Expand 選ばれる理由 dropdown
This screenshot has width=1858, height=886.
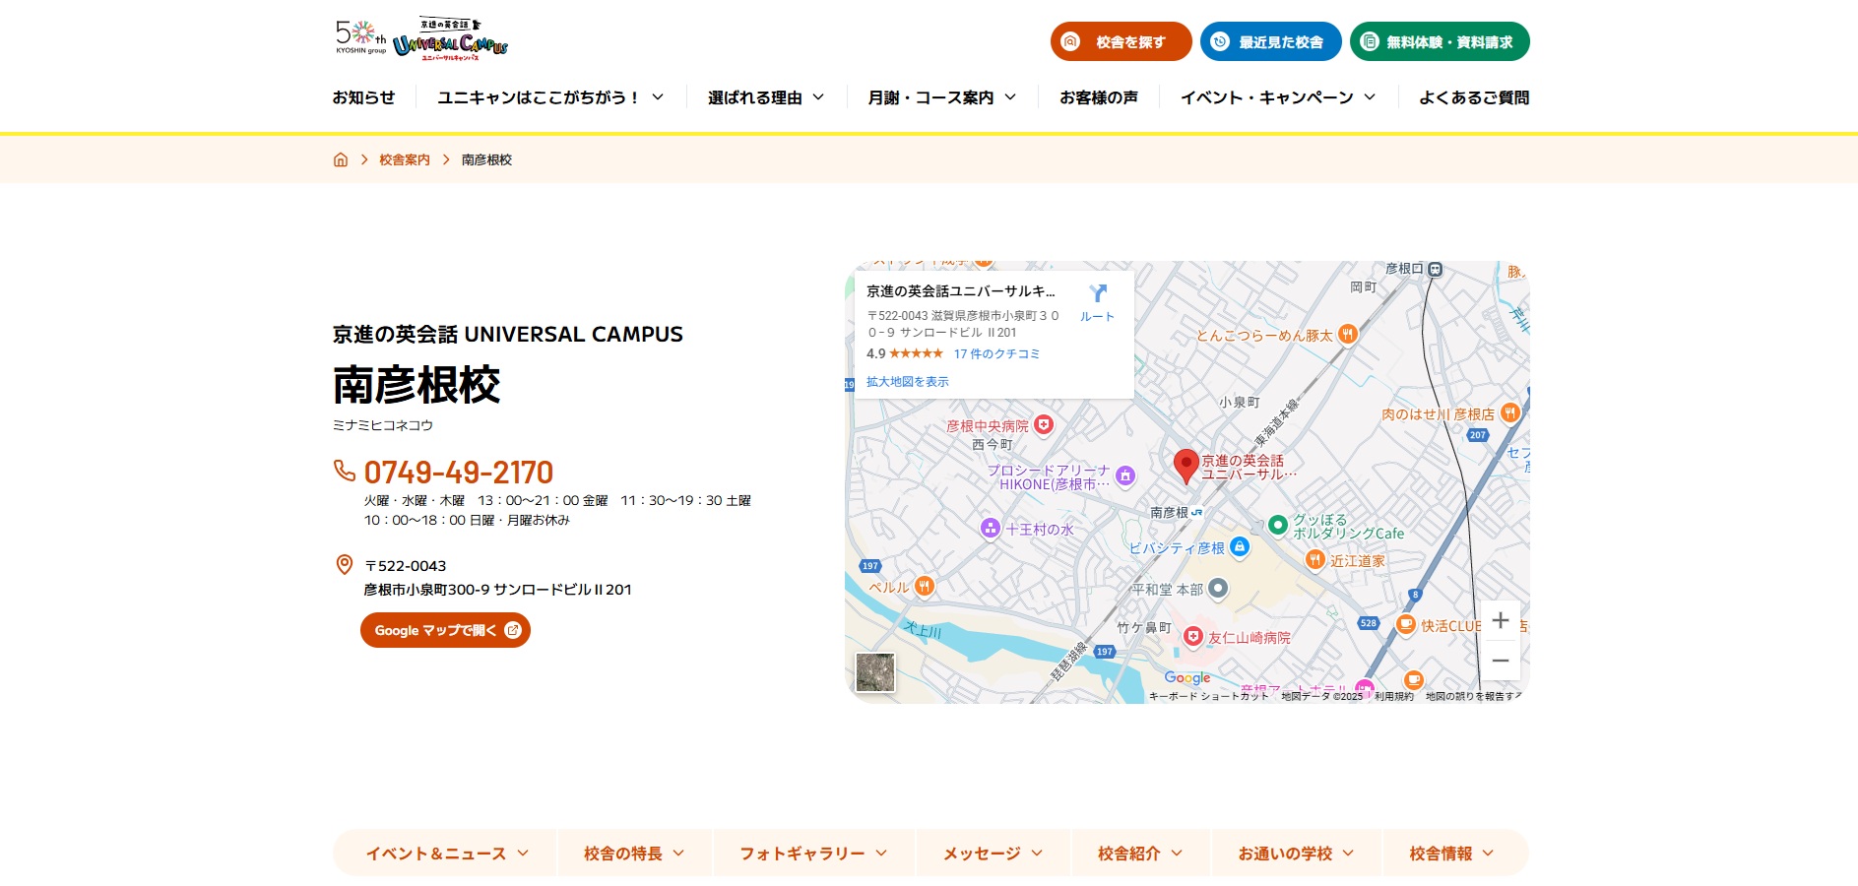[766, 97]
